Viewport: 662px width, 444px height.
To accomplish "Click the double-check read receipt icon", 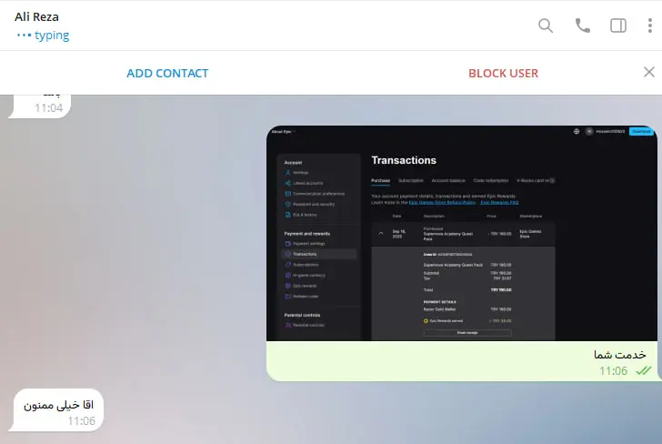I will tap(644, 370).
